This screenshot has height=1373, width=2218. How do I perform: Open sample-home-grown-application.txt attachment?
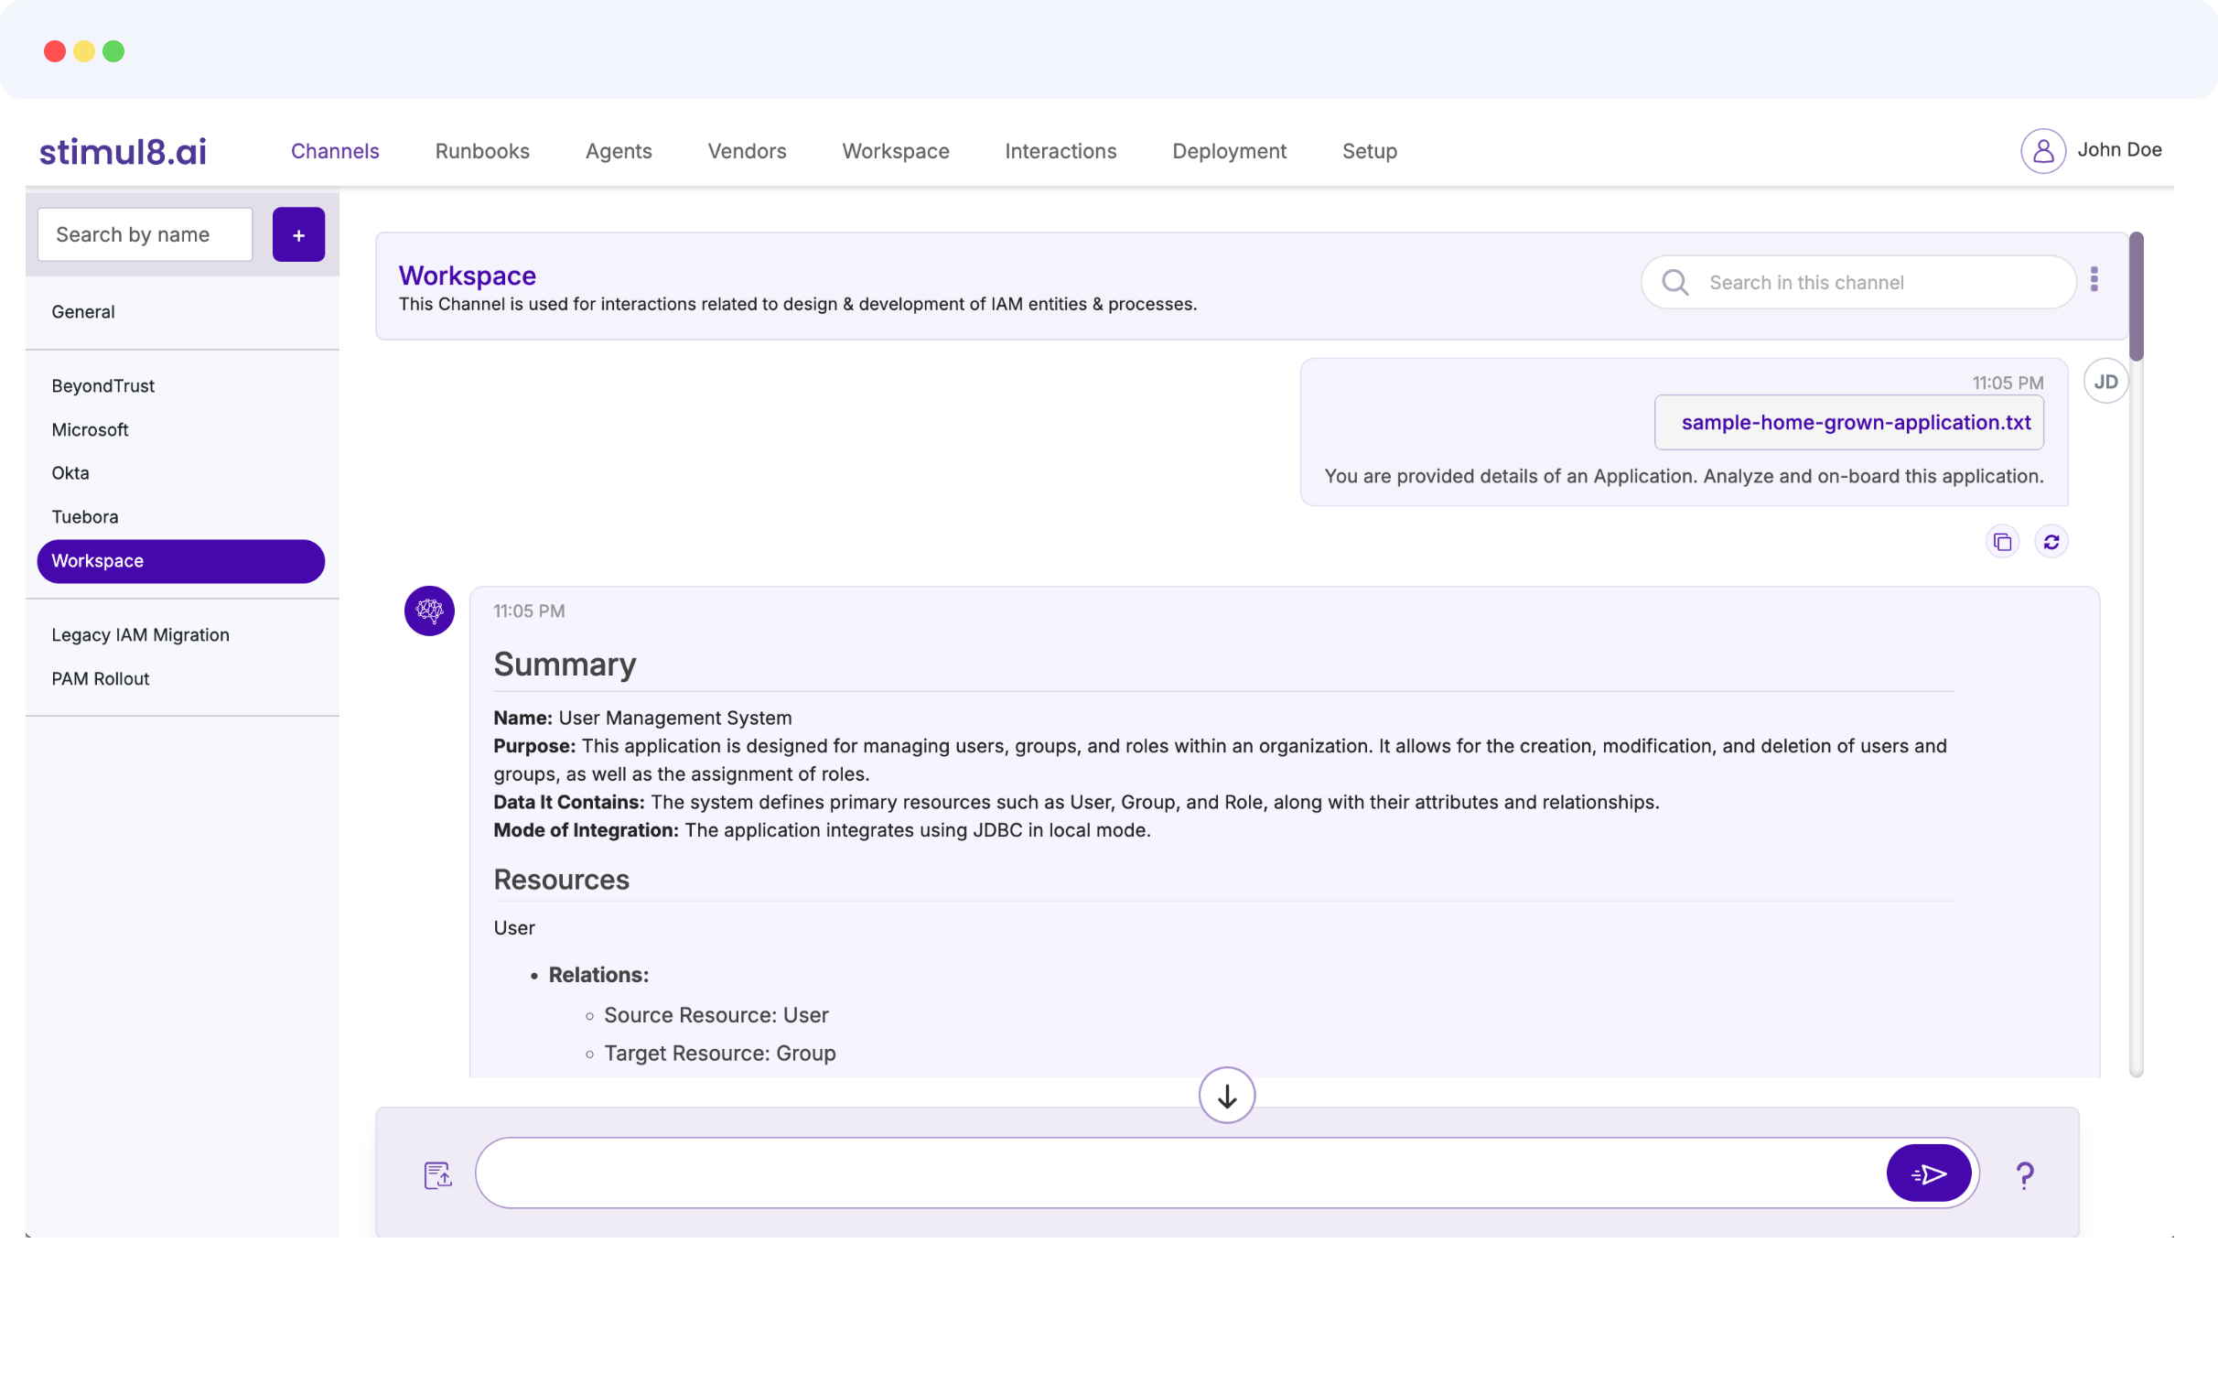pyautogui.click(x=1855, y=423)
